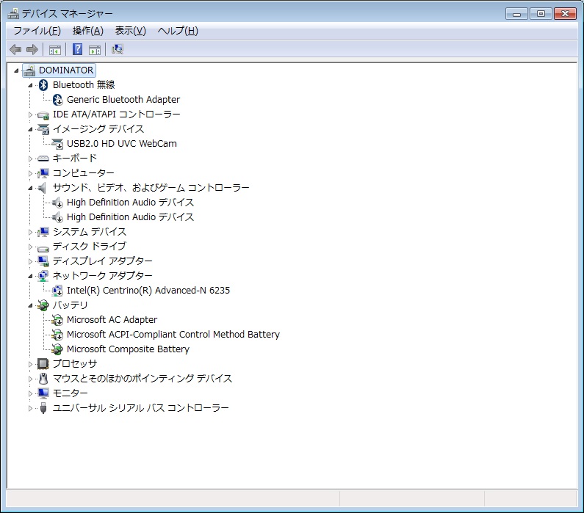
Task: Expand the マウスとそのほかのポインティング デバイス branch
Action: coord(30,379)
